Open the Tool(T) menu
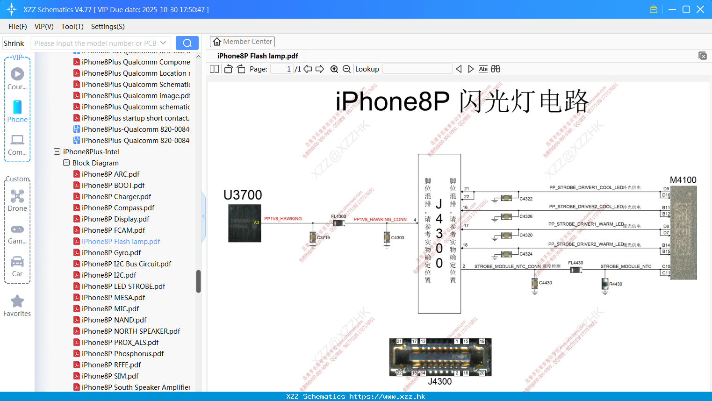Screen dimensions: 712x401 point(72,27)
